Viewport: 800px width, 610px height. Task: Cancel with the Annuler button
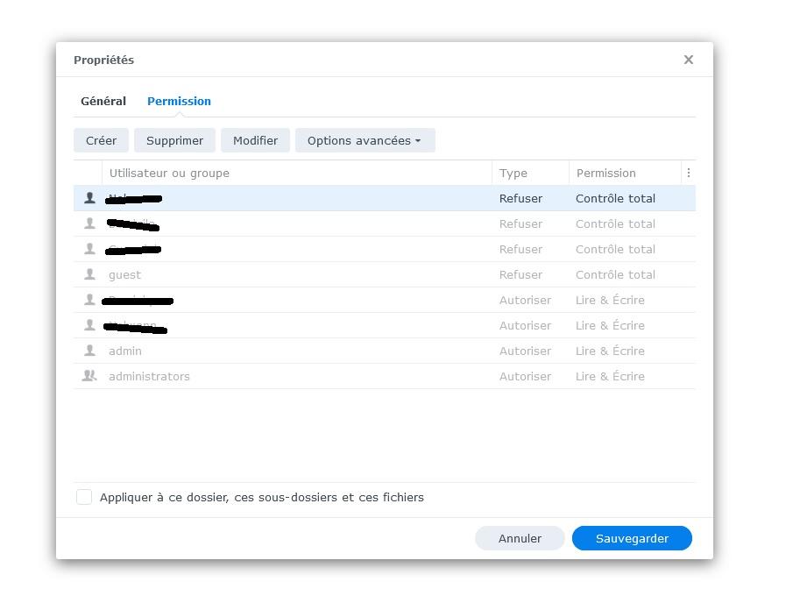pyautogui.click(x=520, y=538)
